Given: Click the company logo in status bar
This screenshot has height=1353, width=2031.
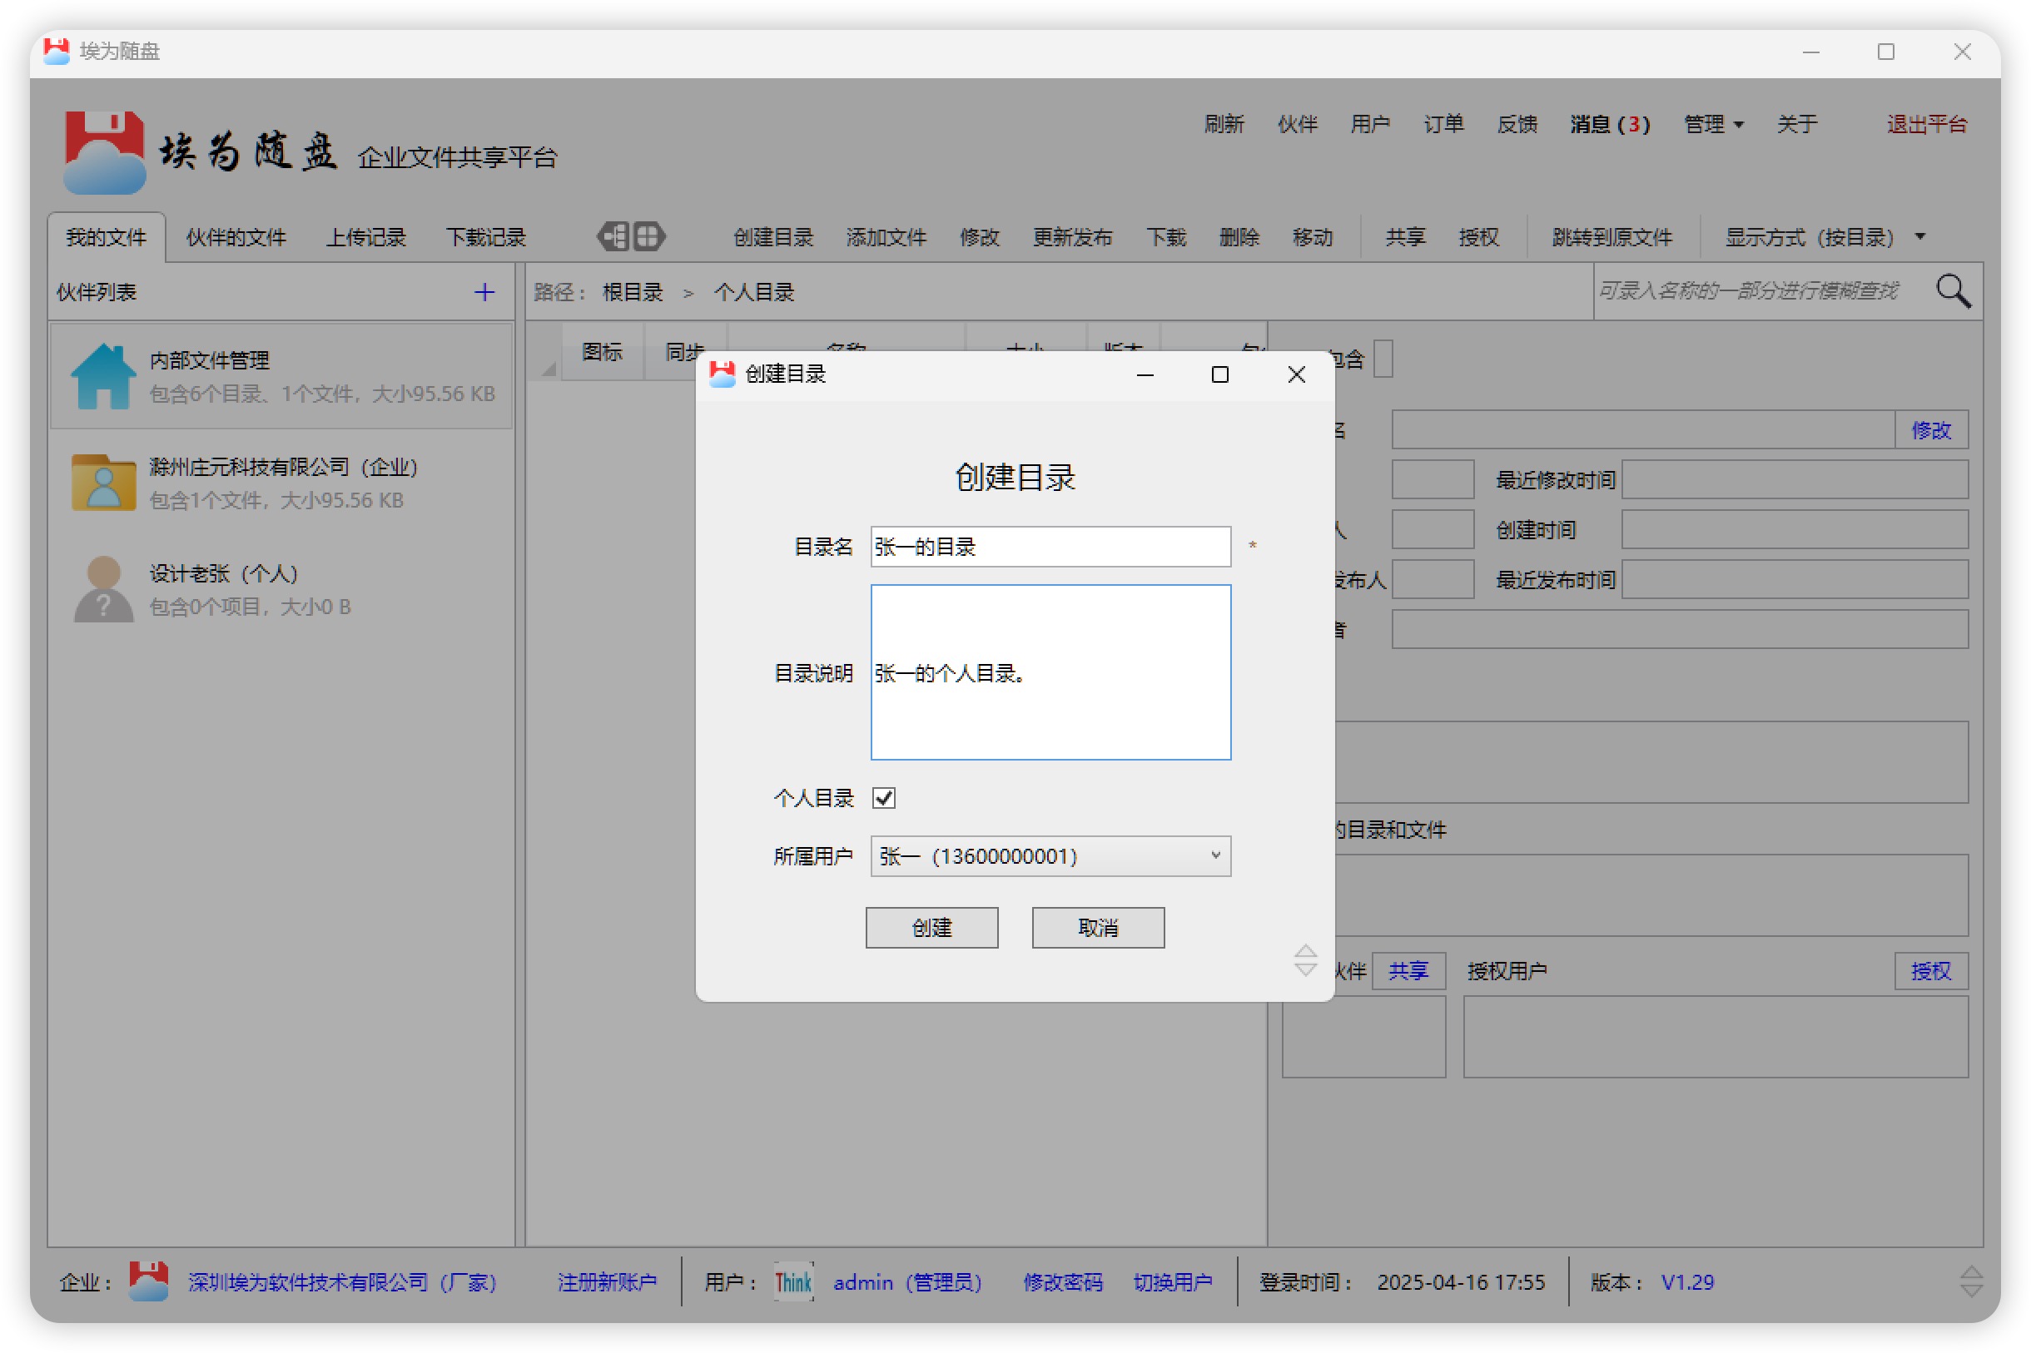Looking at the screenshot, I should [x=147, y=1282].
